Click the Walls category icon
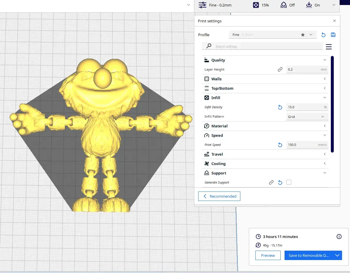The image size is (350, 273). [207, 79]
